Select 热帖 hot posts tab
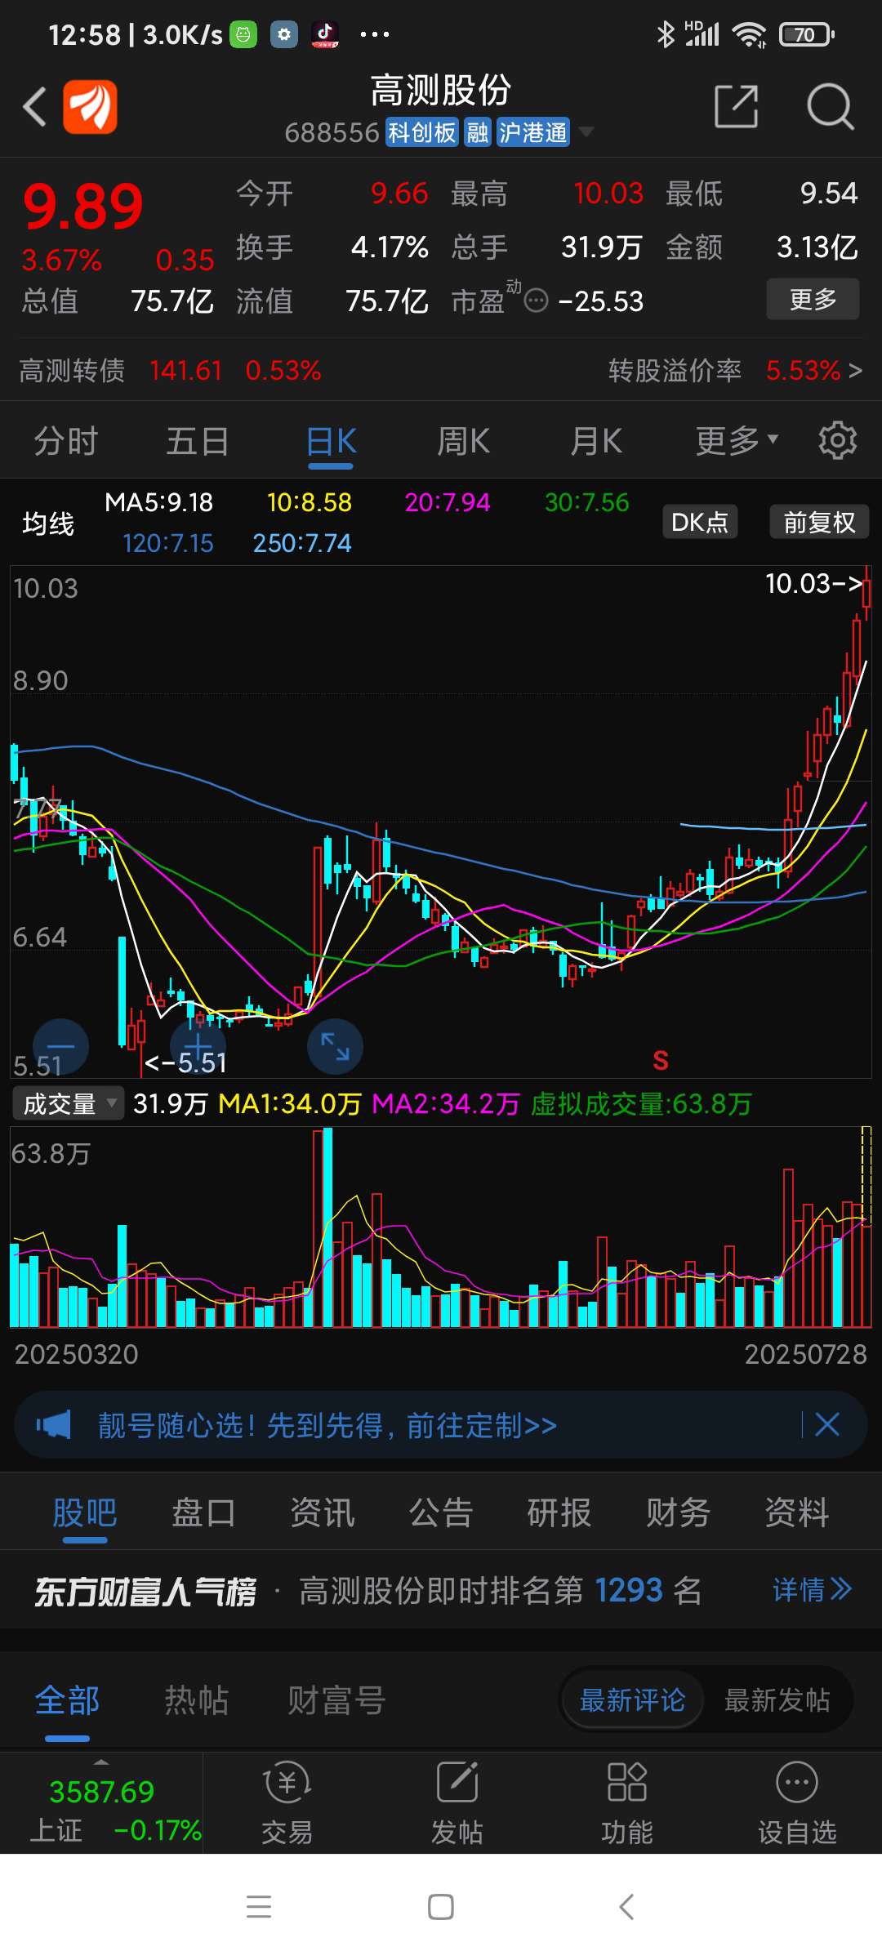This screenshot has width=882, height=1960. point(197,1700)
